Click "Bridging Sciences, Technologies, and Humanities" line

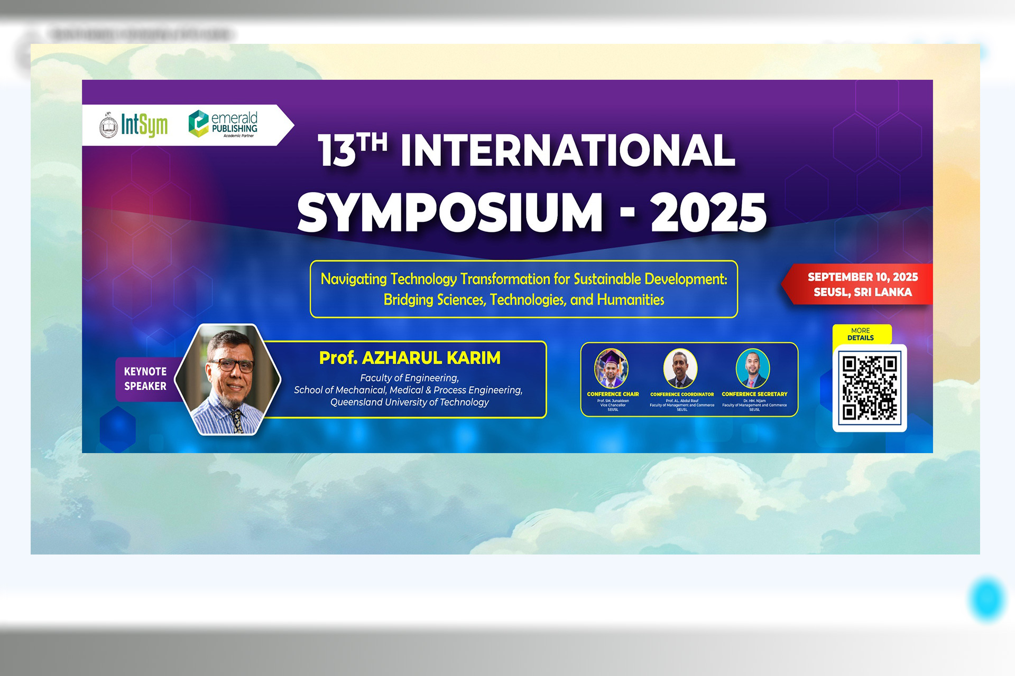coord(524,300)
